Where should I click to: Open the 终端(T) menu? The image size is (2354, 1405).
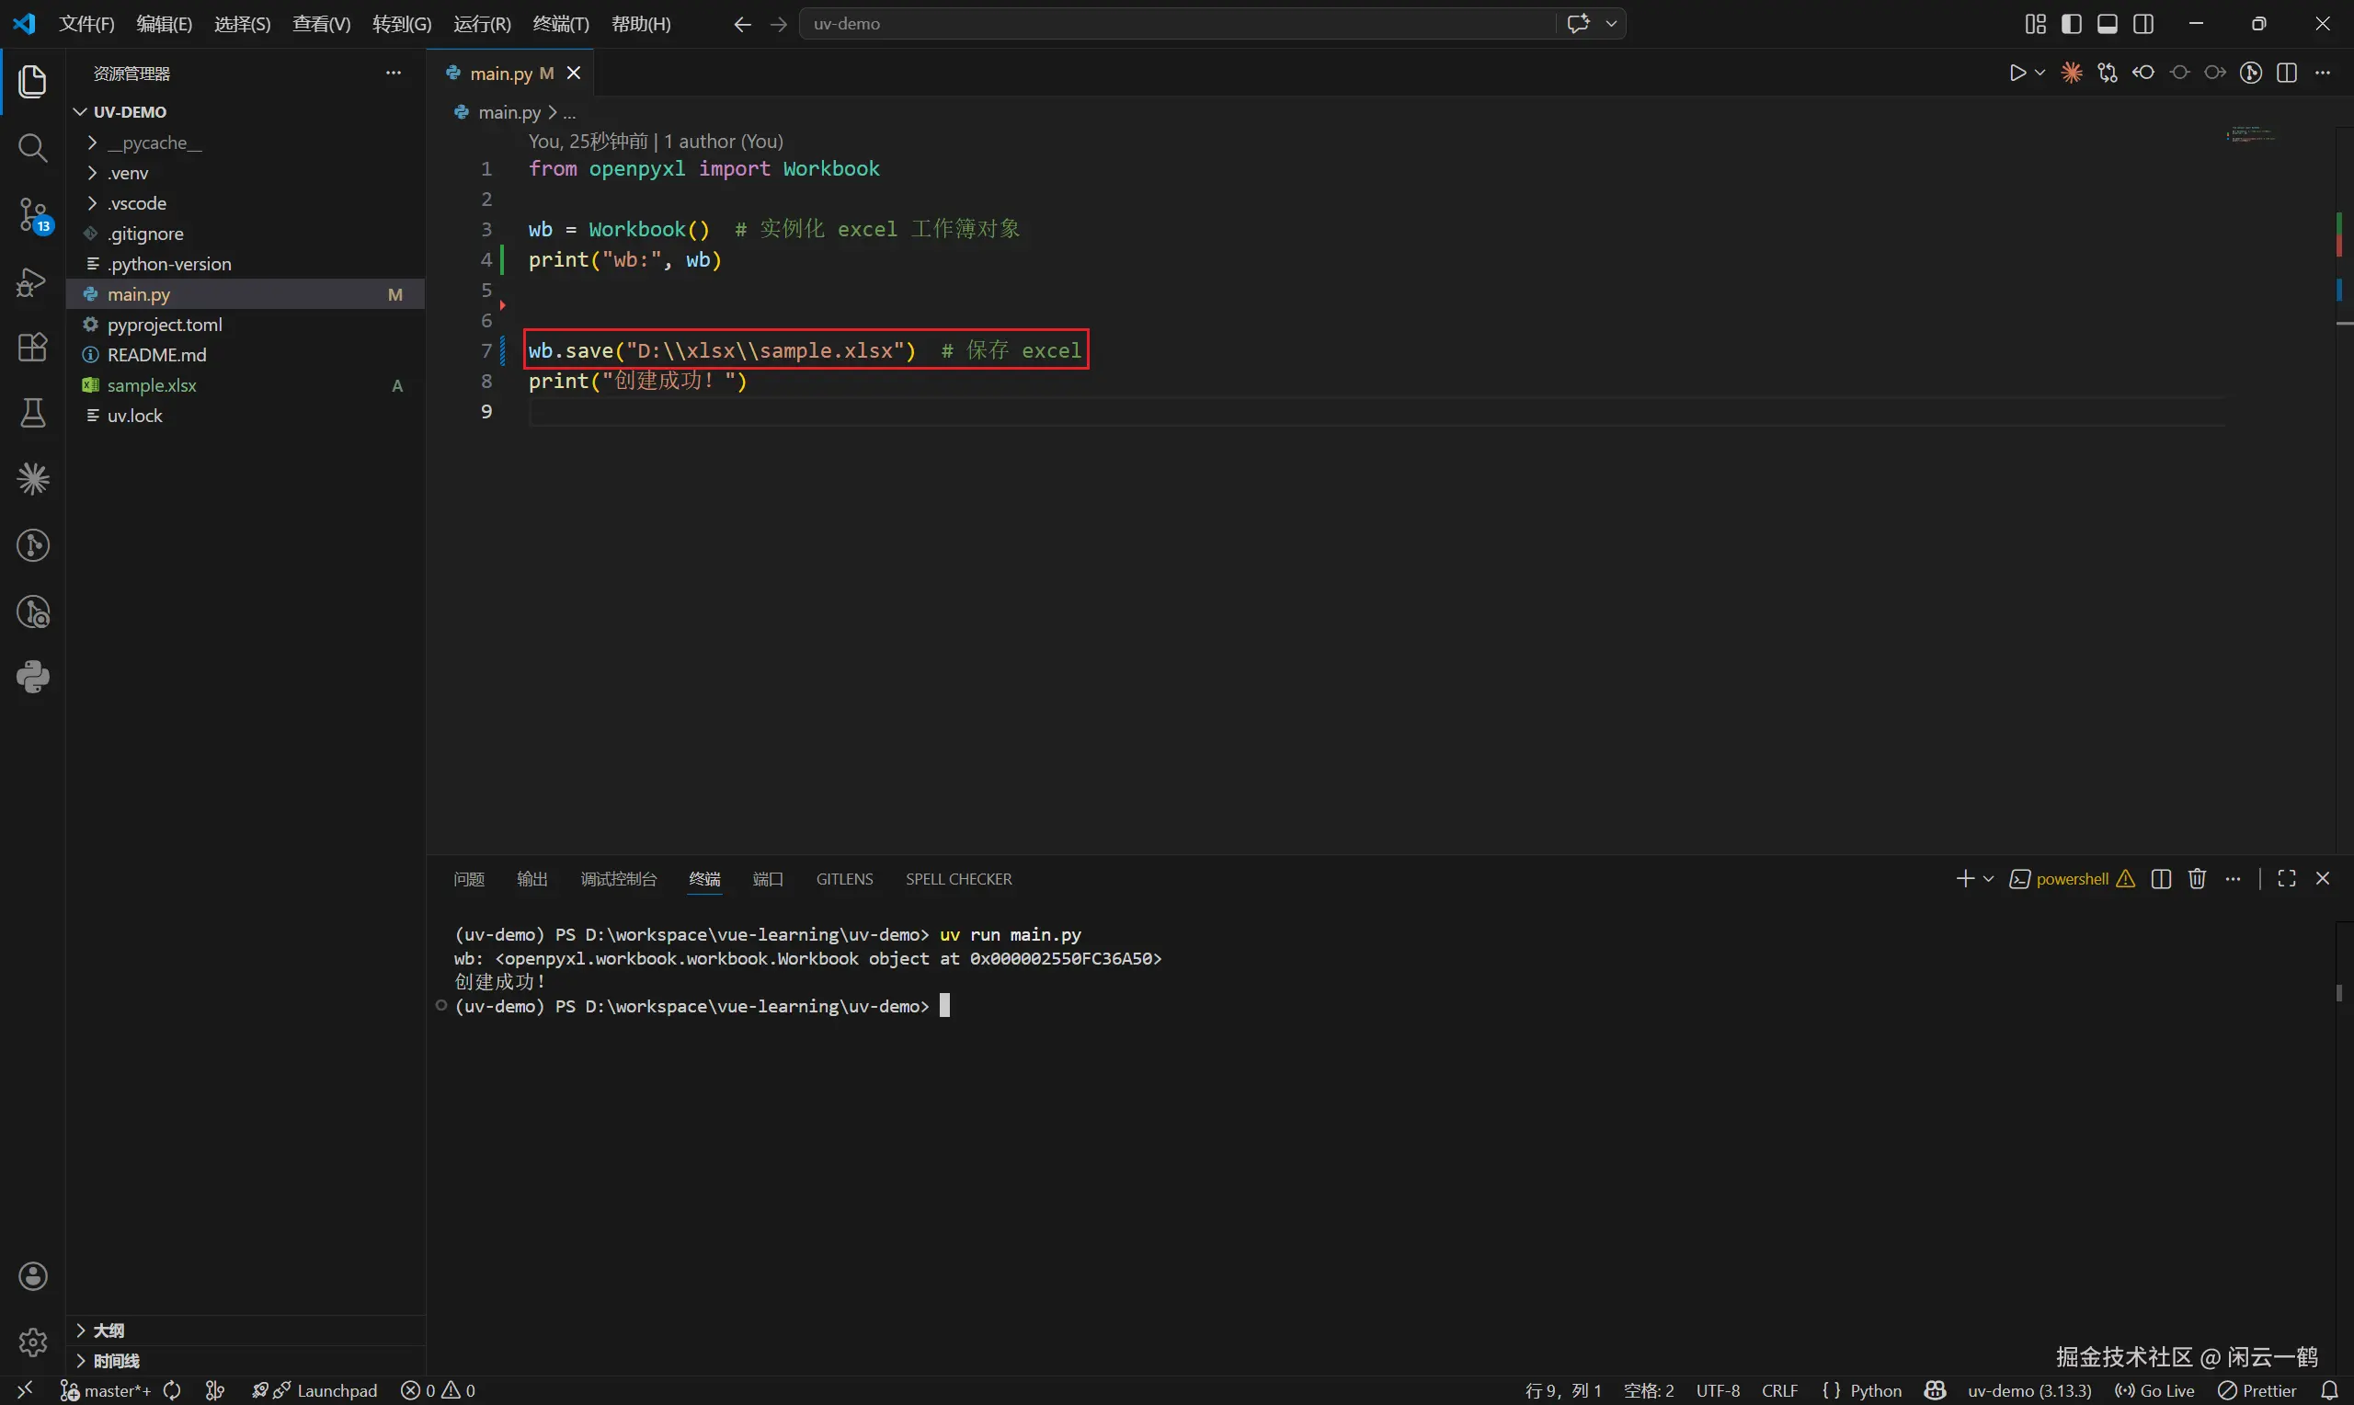(x=560, y=24)
